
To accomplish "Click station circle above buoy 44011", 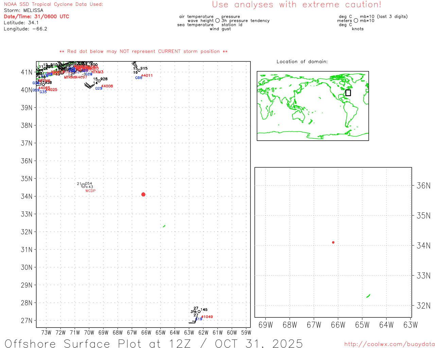I will pos(139,70).
